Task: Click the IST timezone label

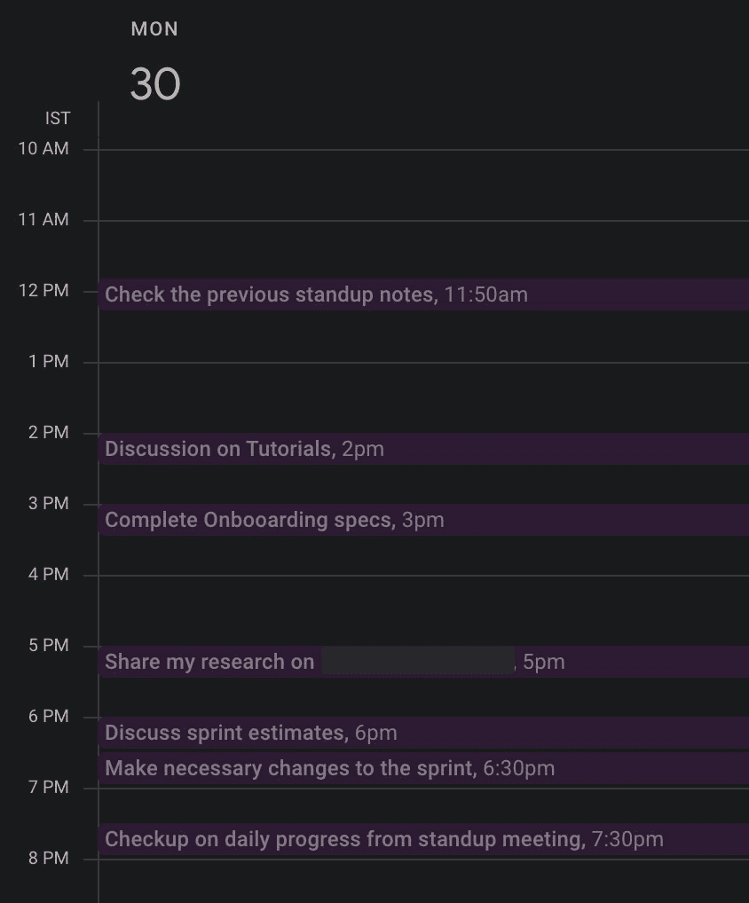Action: click(57, 118)
